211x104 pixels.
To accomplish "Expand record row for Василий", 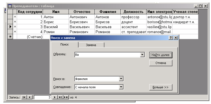I will [x=15, y=27].
